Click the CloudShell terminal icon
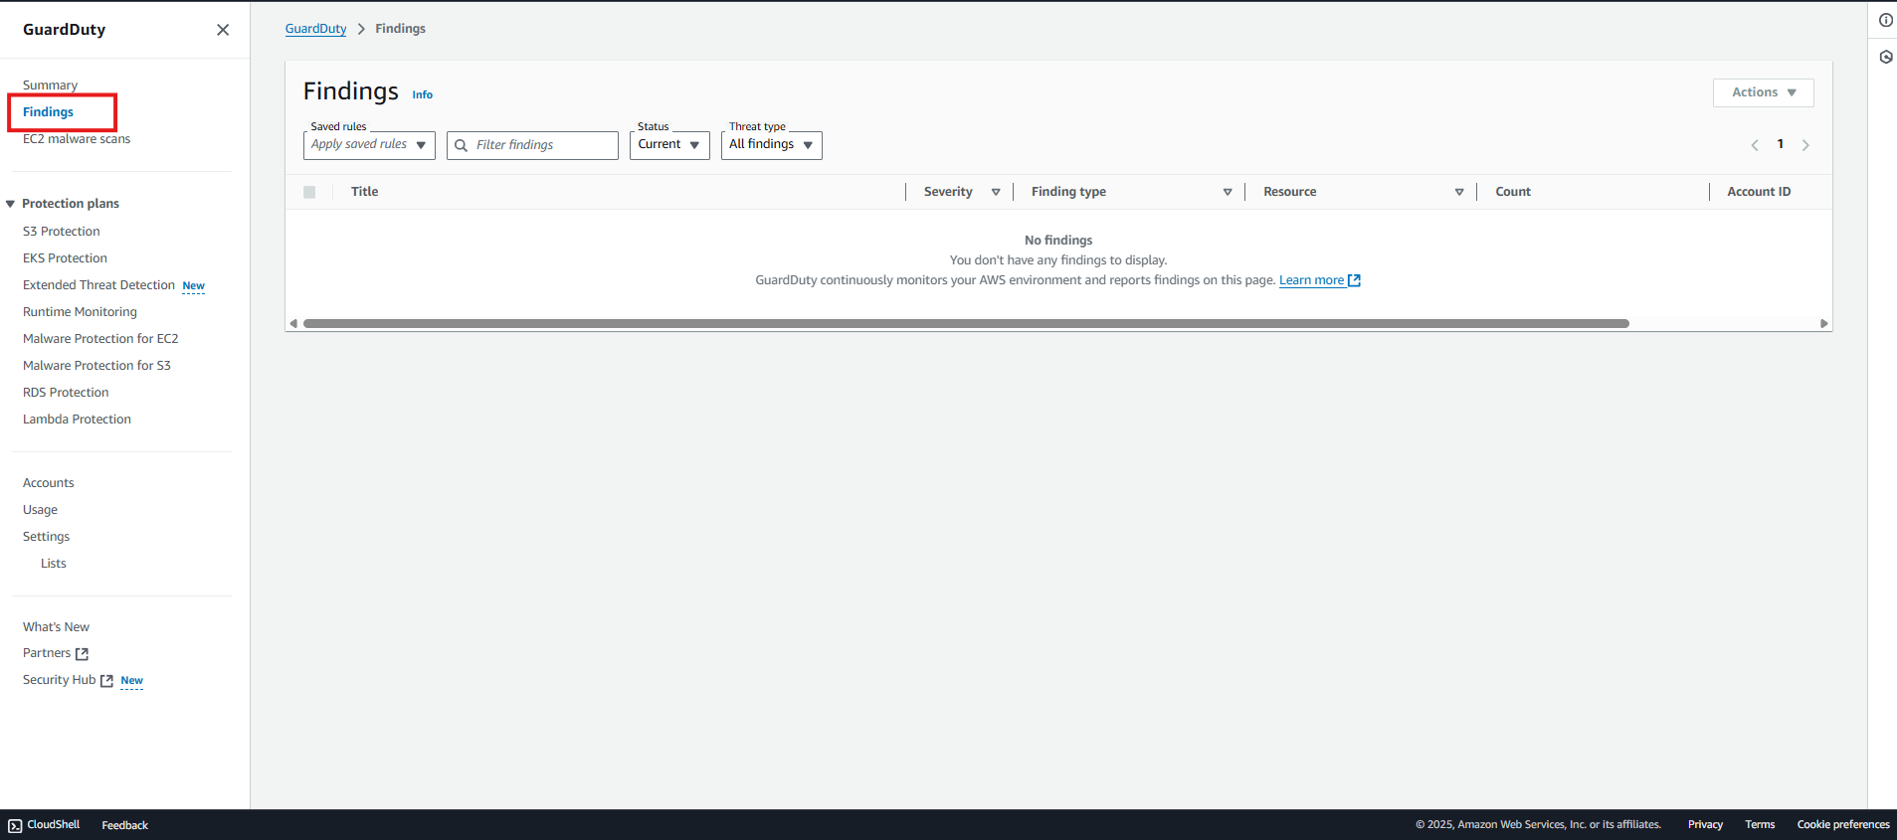 (15, 825)
